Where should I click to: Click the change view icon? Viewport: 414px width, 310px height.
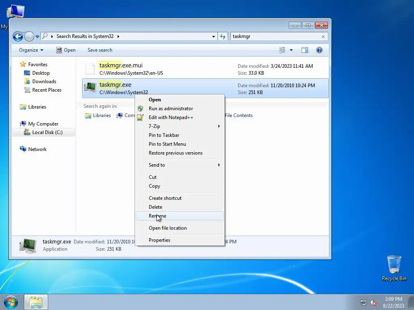tap(282, 50)
